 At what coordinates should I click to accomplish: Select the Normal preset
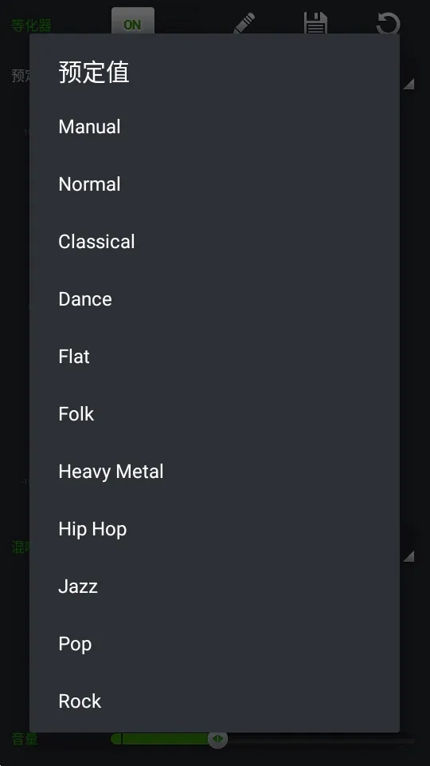point(214,184)
